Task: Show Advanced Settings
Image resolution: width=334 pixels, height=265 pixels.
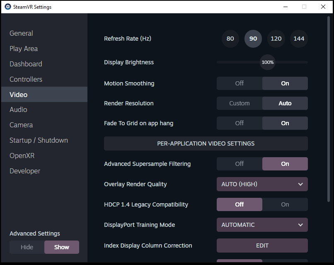Action: click(x=62, y=247)
